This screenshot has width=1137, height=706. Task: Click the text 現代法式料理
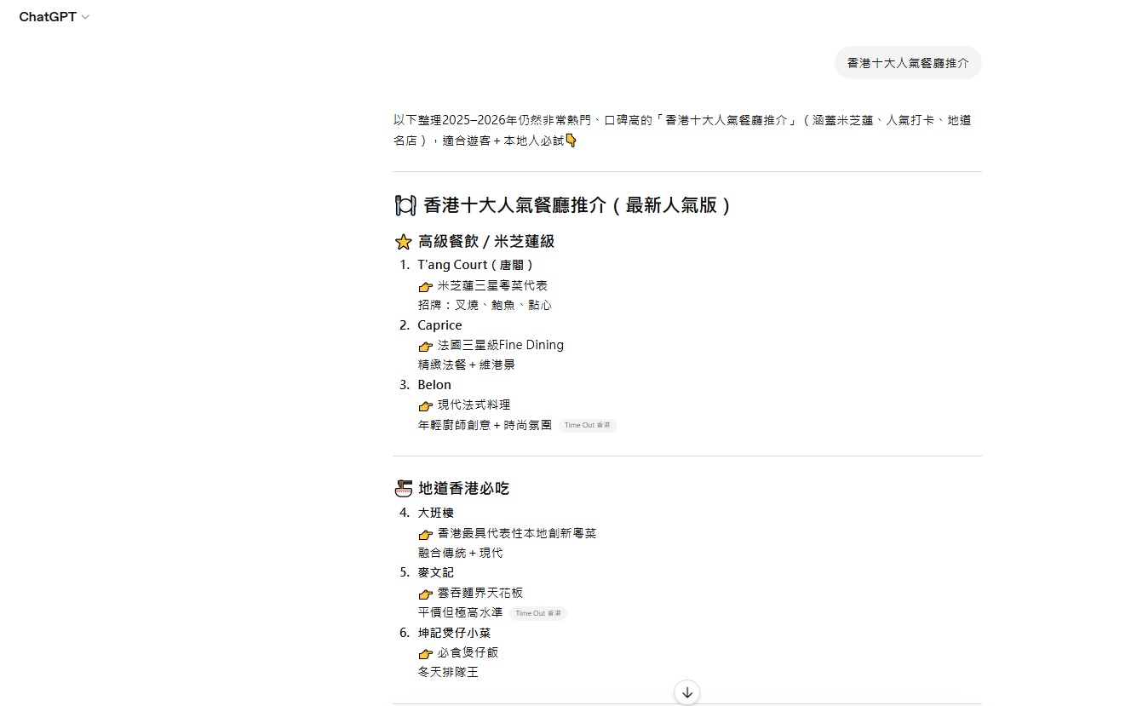pyautogui.click(x=474, y=405)
